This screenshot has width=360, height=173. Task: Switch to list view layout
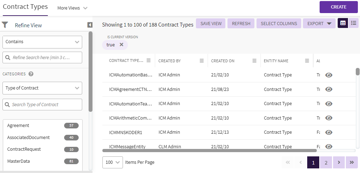(353, 23)
